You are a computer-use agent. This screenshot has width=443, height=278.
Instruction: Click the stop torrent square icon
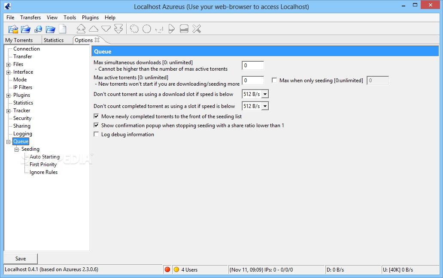pyautogui.click(x=184, y=29)
